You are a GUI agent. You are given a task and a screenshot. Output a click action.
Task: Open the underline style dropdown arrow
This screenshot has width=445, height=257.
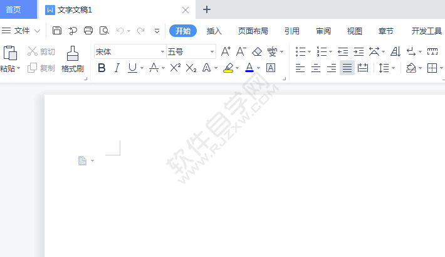click(142, 68)
